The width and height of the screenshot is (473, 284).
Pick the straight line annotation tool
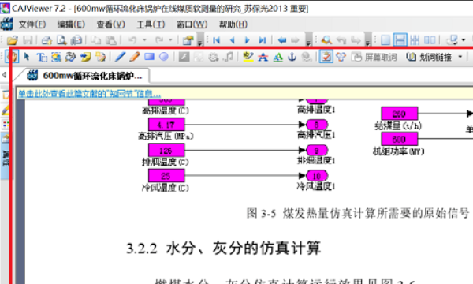tap(120, 57)
